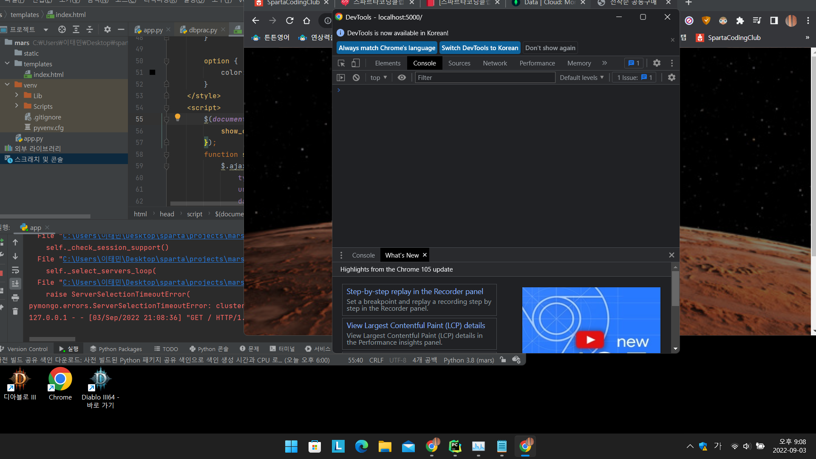This screenshot has width=816, height=459.
Task: Select index.html in the project tree
Action: tap(44, 74)
